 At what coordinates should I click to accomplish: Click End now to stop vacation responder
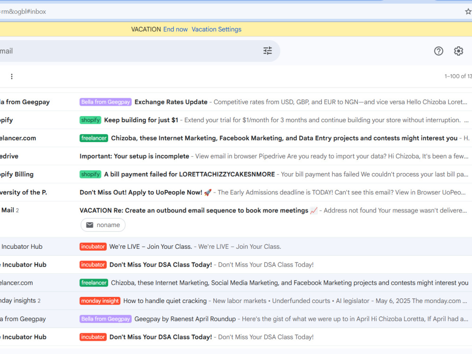tap(175, 29)
